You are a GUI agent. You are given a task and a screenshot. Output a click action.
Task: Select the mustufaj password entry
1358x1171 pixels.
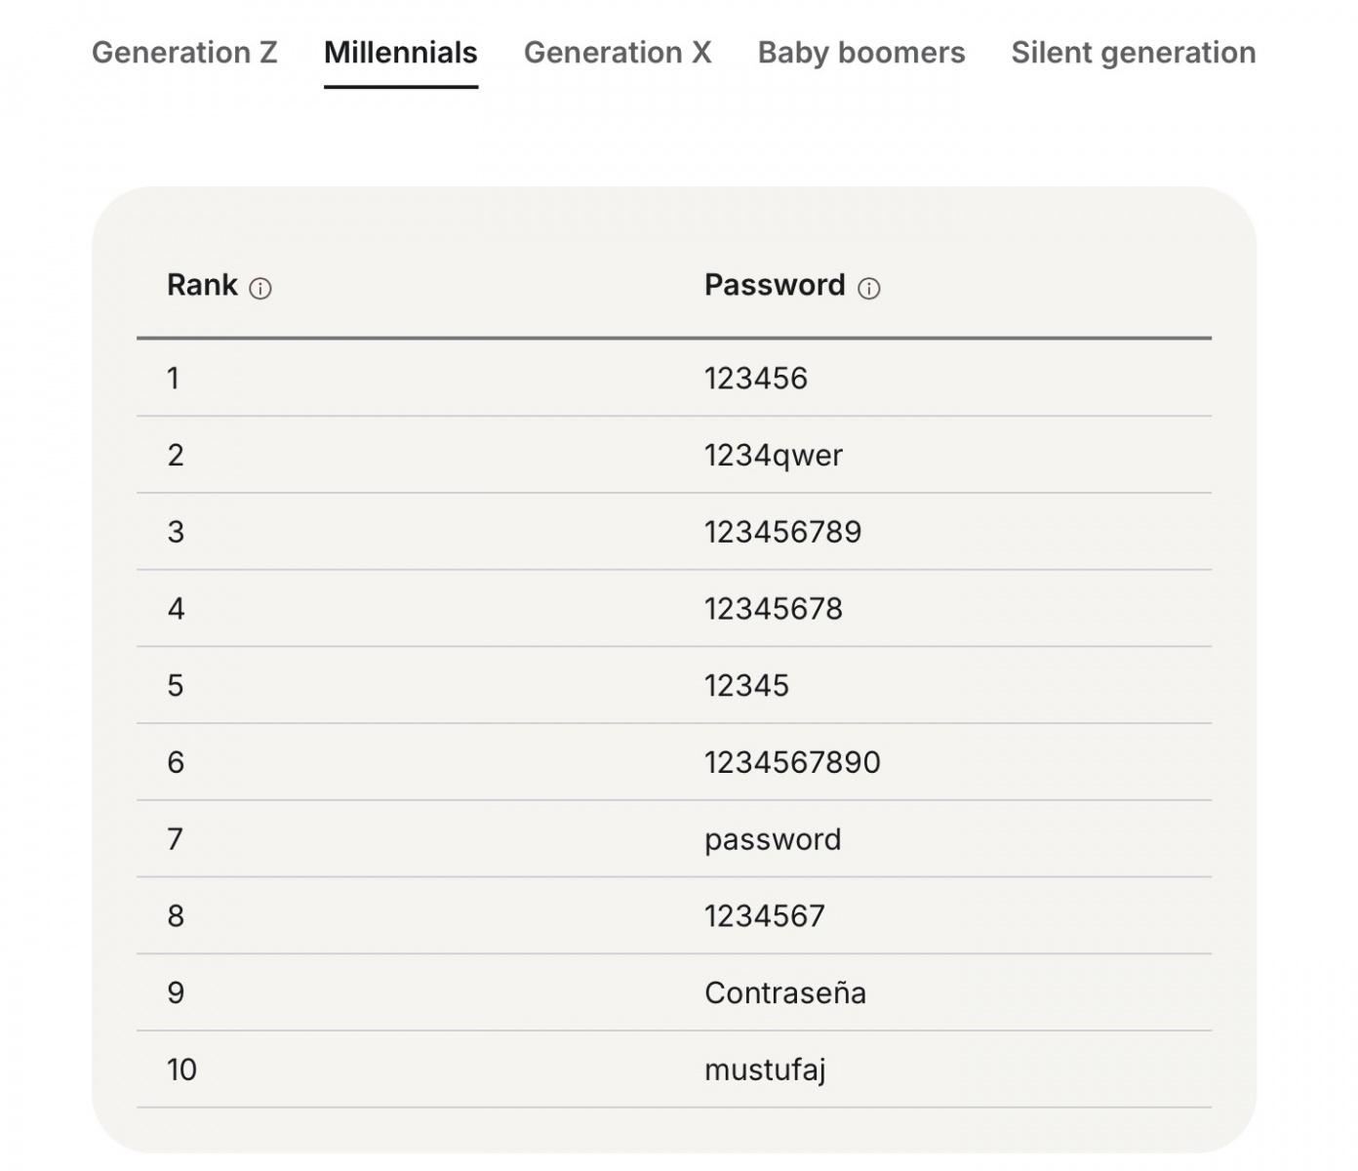click(765, 1070)
